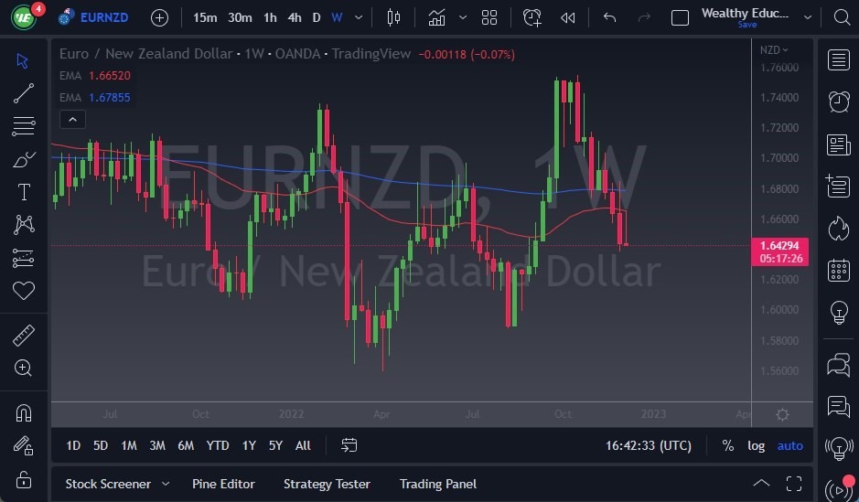Activate the zoom in tool
The width and height of the screenshot is (859, 502).
point(24,368)
